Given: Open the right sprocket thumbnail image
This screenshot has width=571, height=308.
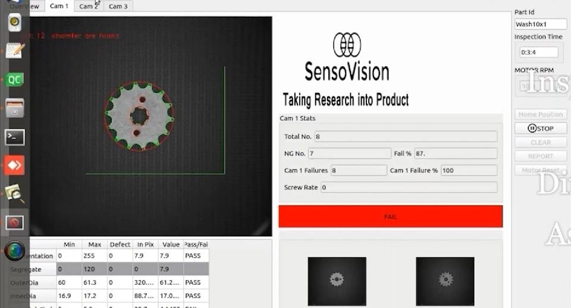Looking at the screenshot, I should pos(445,281).
